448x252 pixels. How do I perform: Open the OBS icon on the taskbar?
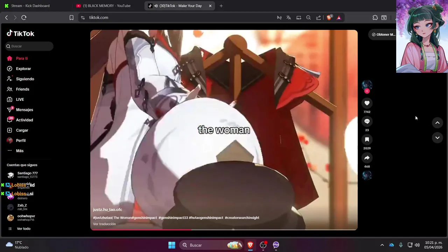(x=263, y=245)
